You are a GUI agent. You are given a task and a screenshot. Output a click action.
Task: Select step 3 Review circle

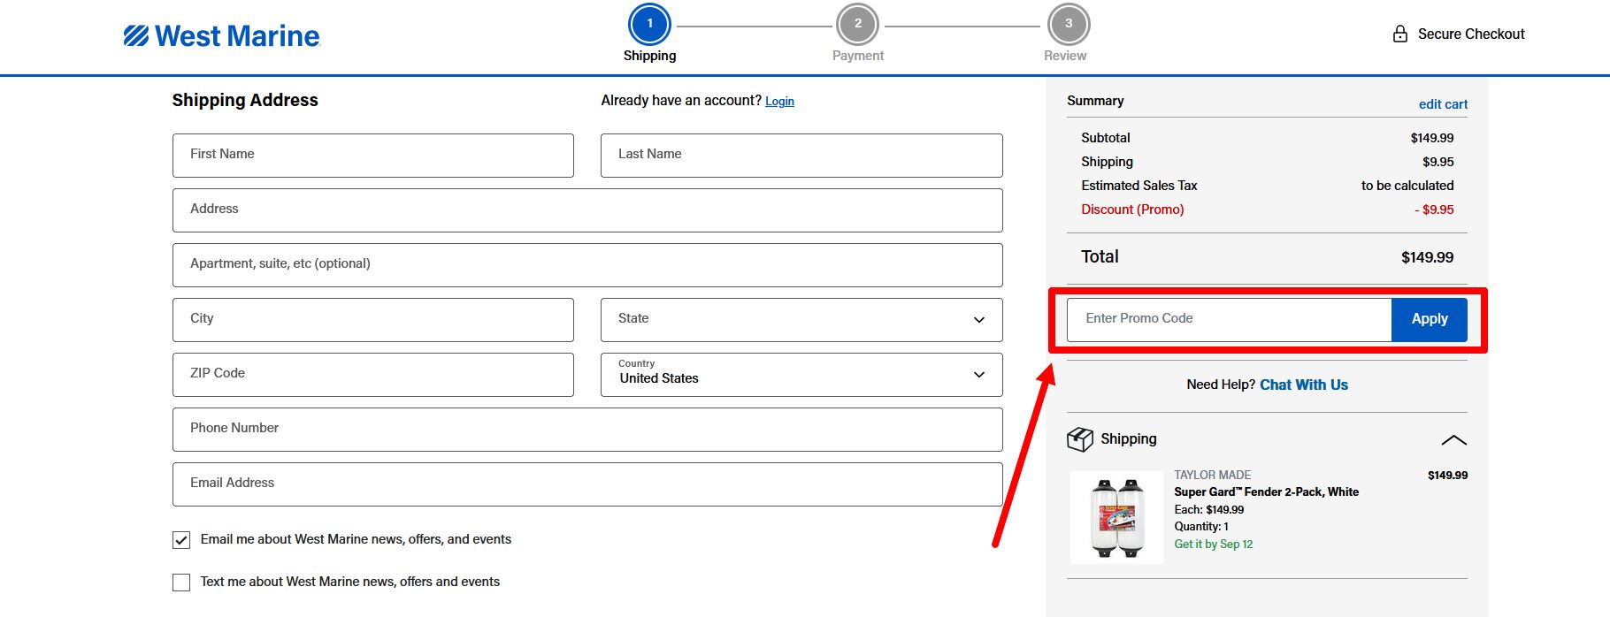tap(1069, 24)
